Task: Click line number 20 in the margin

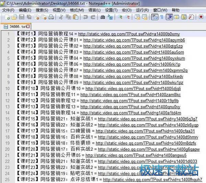Action: click(7, 149)
